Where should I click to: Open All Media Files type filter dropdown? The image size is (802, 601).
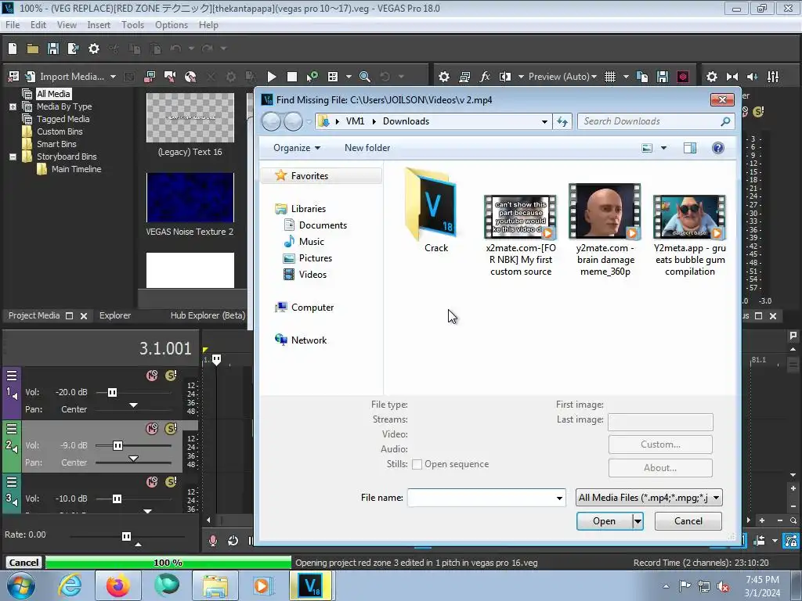[649, 498]
